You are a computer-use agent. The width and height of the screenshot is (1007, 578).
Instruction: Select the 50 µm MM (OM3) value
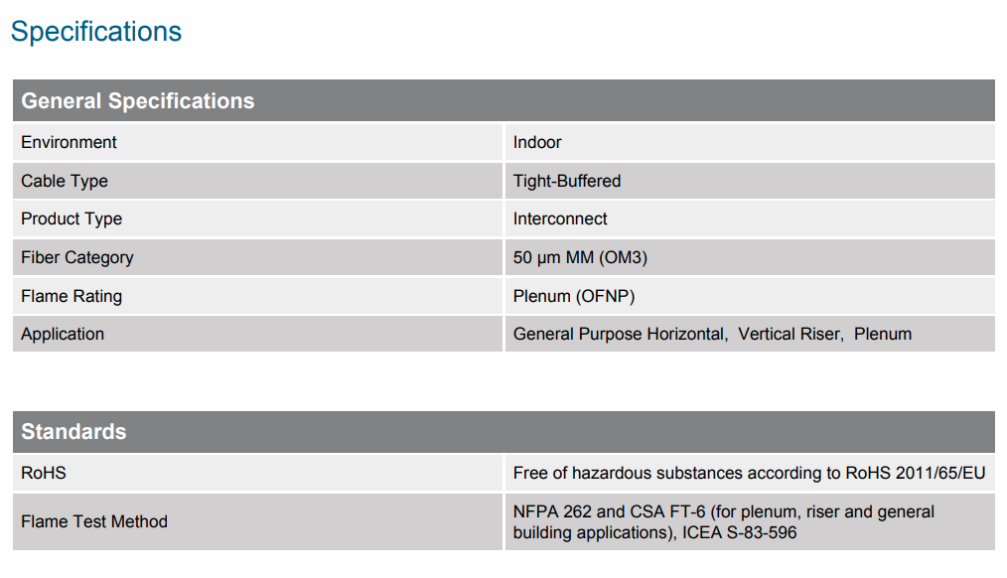(581, 257)
